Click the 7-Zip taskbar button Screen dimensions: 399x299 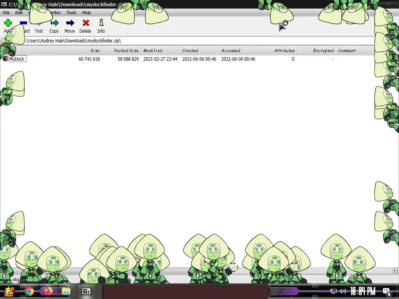tap(87, 291)
